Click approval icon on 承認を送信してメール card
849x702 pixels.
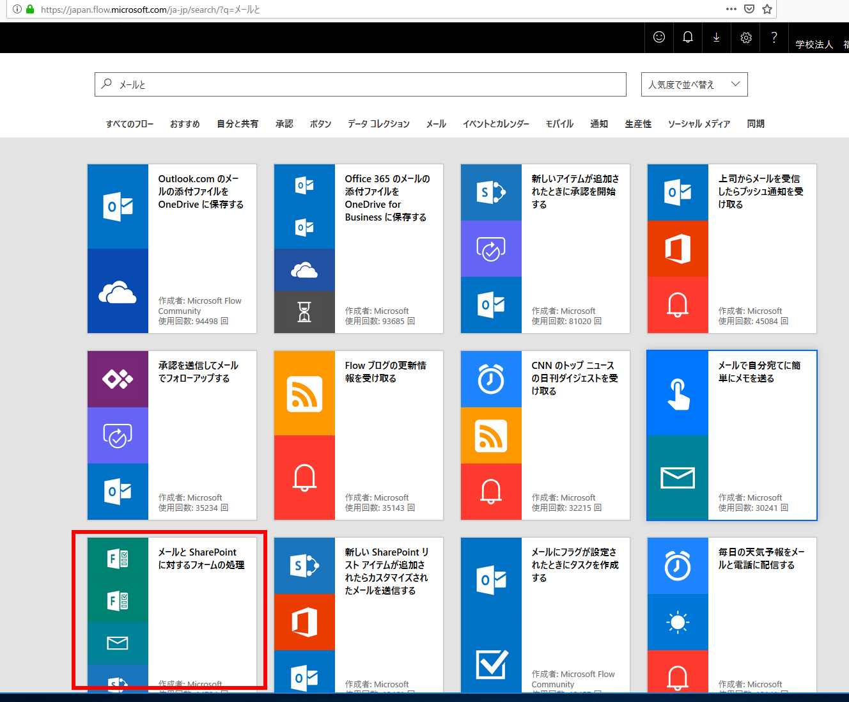click(x=118, y=435)
